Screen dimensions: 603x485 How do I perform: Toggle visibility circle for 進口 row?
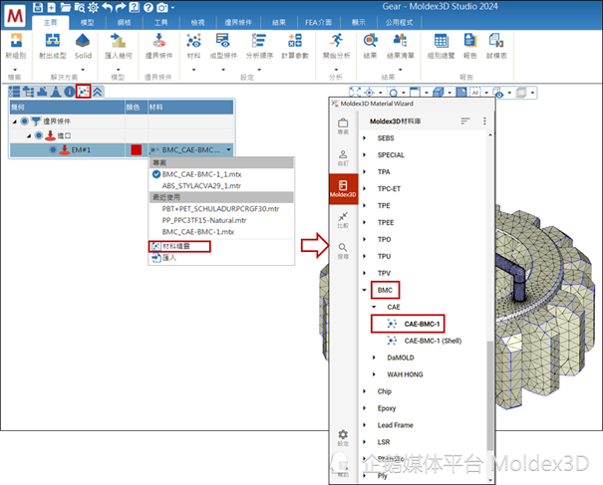[39, 135]
